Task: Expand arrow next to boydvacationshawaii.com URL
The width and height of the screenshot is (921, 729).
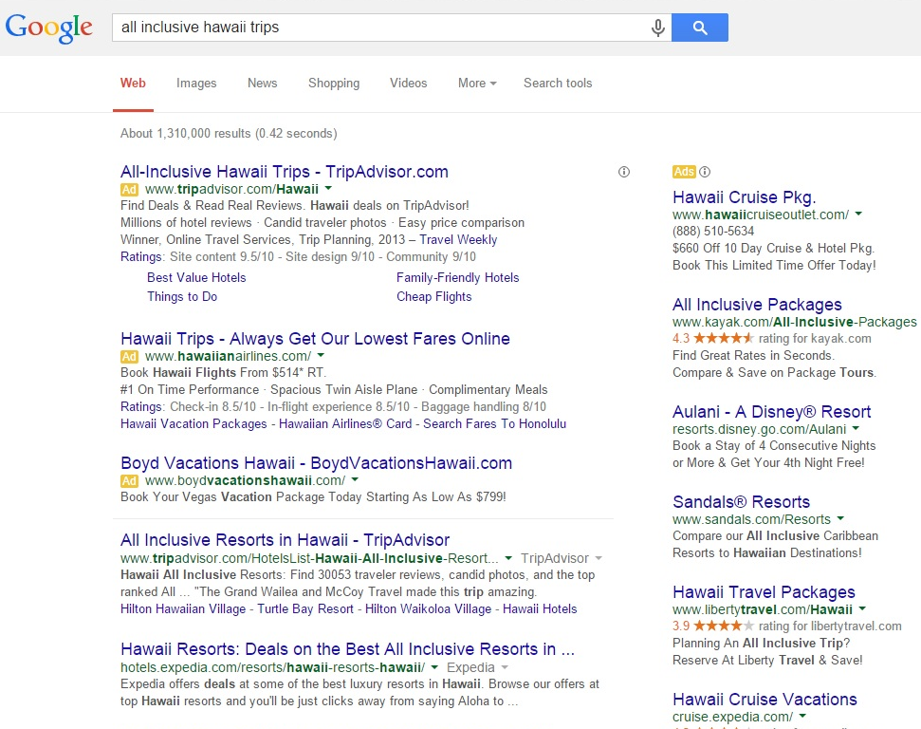Action: [355, 480]
